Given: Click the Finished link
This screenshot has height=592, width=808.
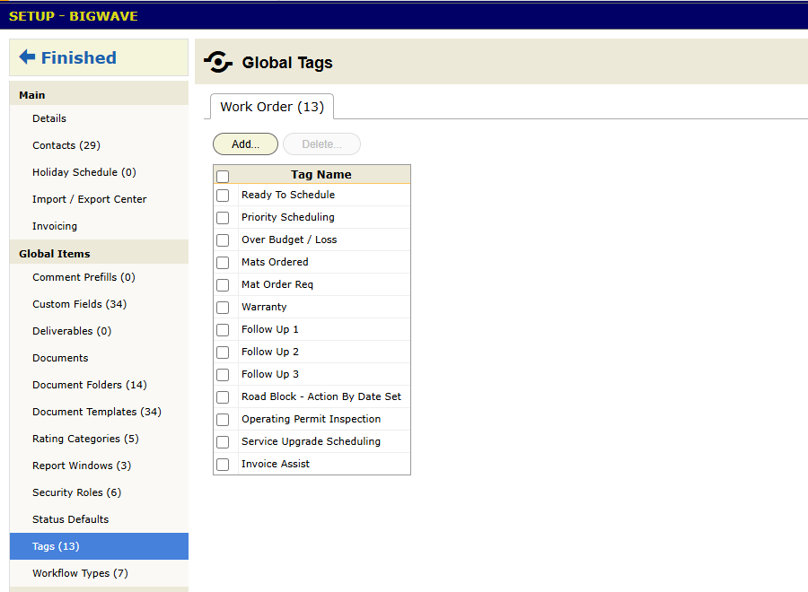Looking at the screenshot, I should (79, 57).
